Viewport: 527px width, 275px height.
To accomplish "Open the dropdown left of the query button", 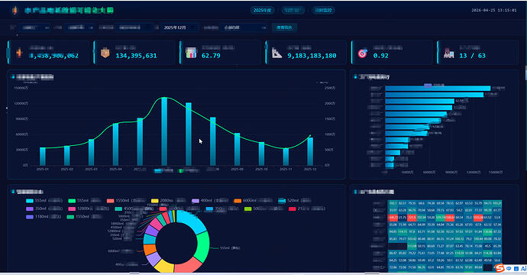I will [244, 27].
